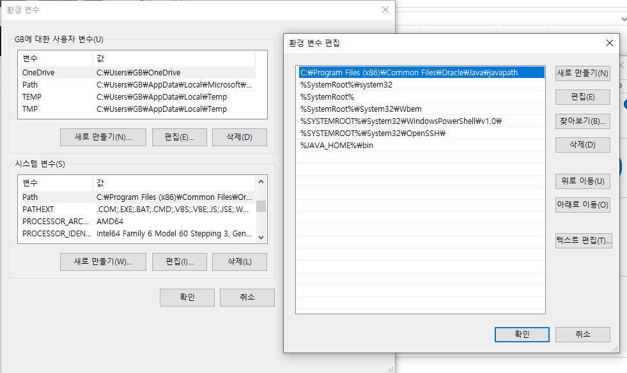Select %SystemRoot%\System32\Wbem entry
The height and width of the screenshot is (373, 627).
[x=421, y=109]
